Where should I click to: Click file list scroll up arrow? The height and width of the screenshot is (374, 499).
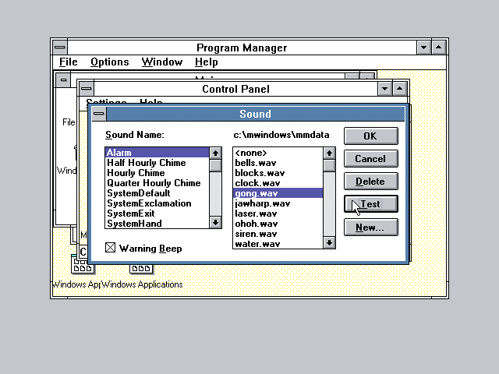329,153
